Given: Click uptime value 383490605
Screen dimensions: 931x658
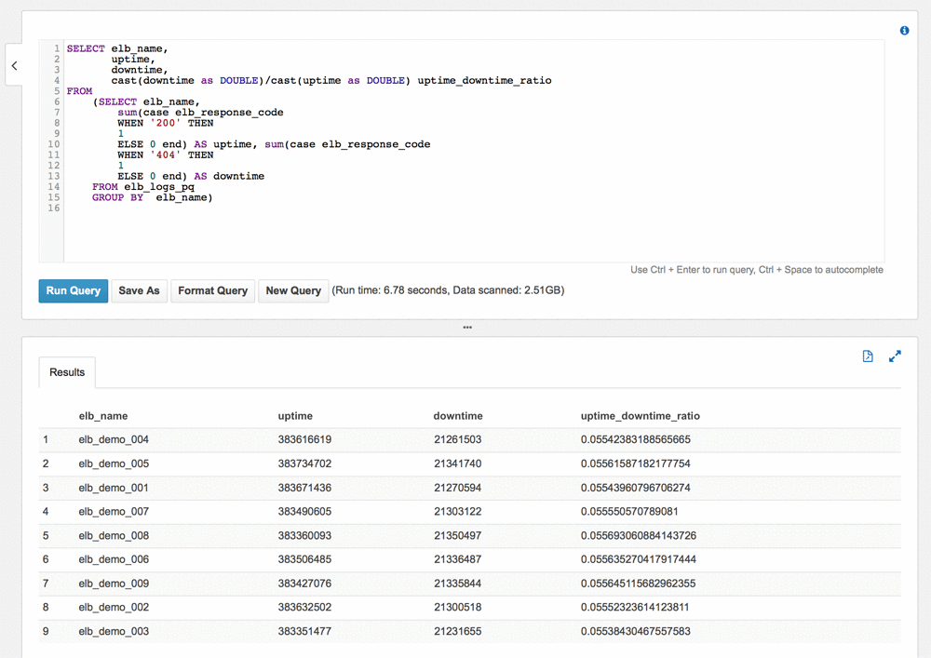Looking at the screenshot, I should (x=304, y=511).
